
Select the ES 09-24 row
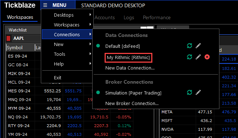(17, 56)
